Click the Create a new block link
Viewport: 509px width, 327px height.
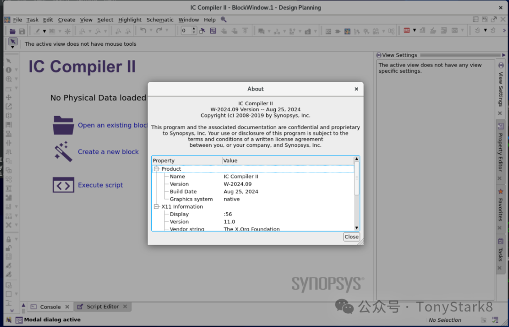(108, 152)
